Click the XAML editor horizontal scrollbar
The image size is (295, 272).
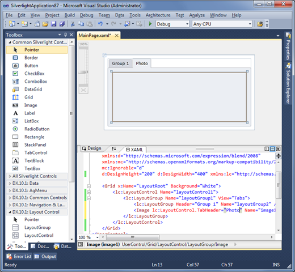point(132,237)
